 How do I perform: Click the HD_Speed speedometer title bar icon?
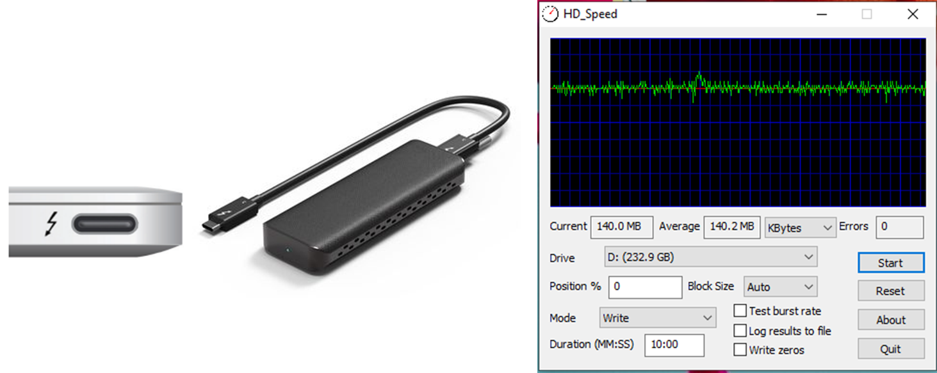coord(550,13)
